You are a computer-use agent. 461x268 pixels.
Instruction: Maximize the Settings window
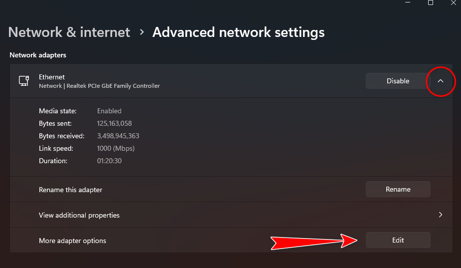pos(431,3)
